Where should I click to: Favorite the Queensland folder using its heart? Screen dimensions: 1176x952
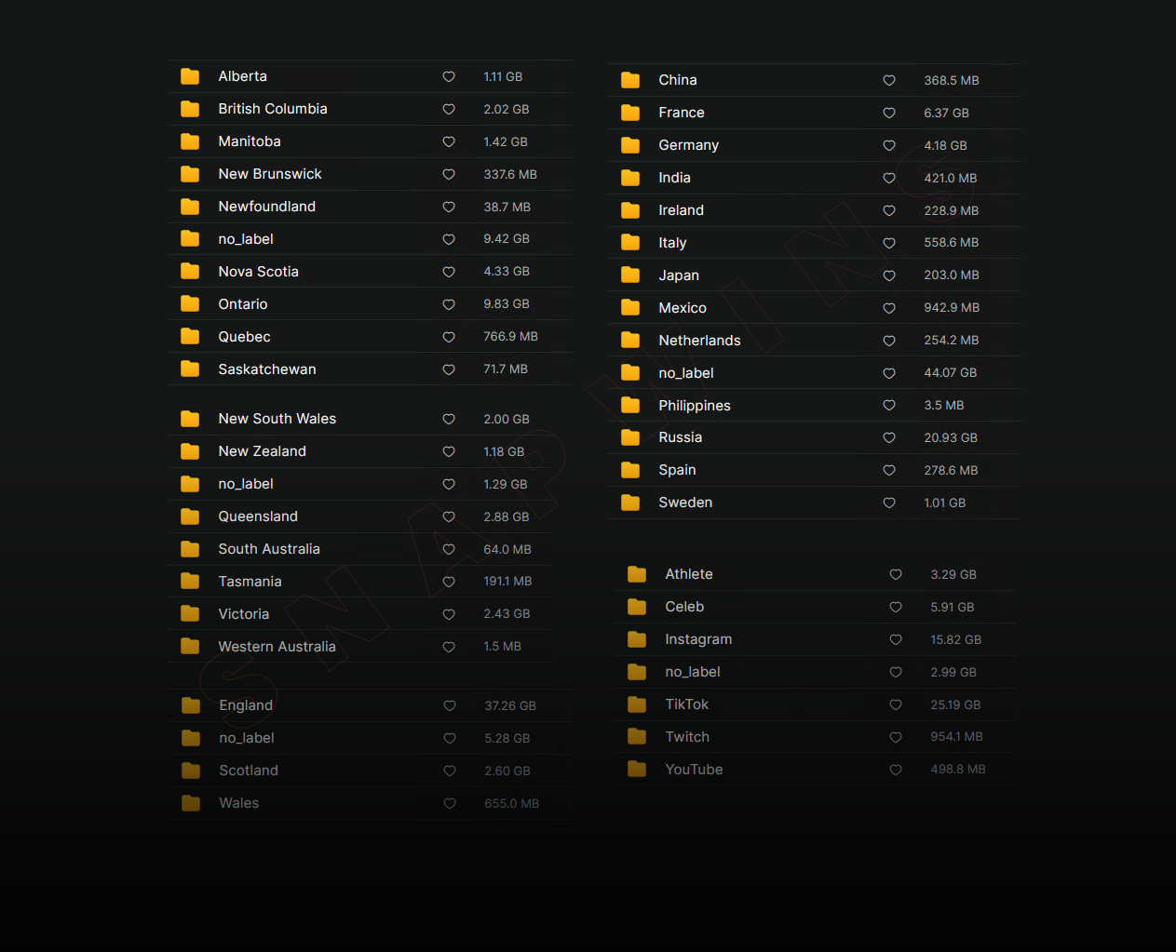tap(449, 516)
